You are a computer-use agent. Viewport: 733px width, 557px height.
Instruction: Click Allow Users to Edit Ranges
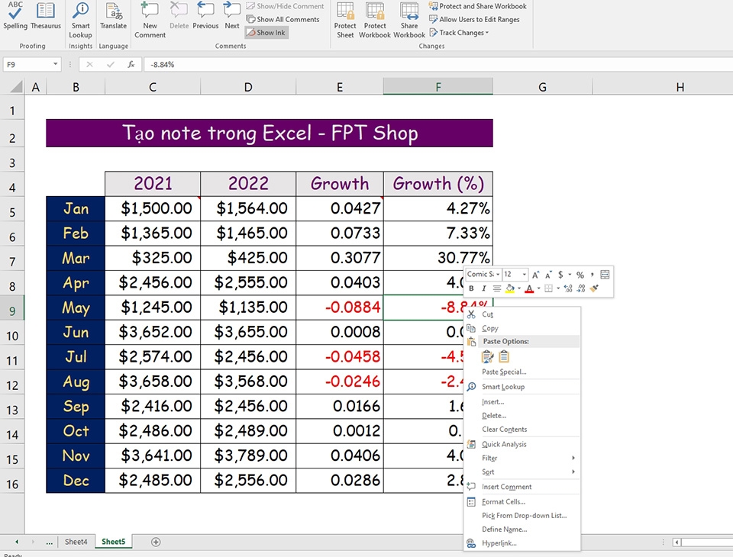pos(474,19)
